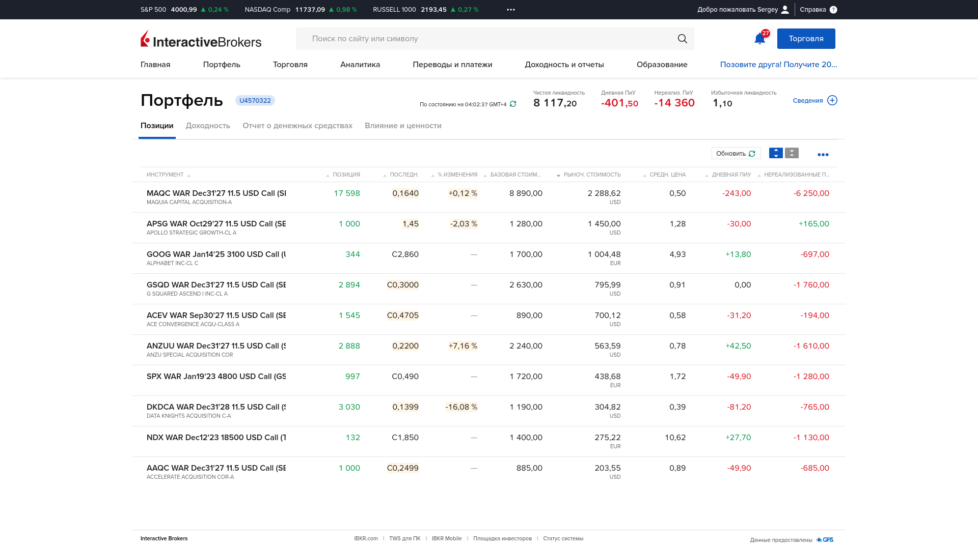Sort by the Инструмент column
Screen dimensions: 978x549
pyautogui.click(x=168, y=175)
